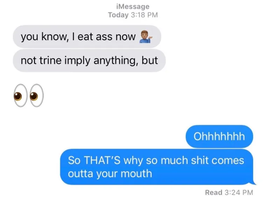Click the word "THAT'S" in the blue bubble
Viewport: 266px width, 202px height.
[102, 160]
